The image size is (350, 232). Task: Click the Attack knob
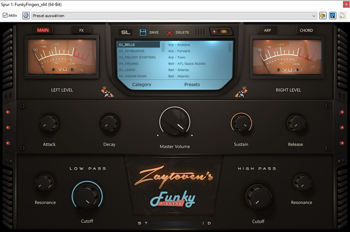tap(49, 123)
